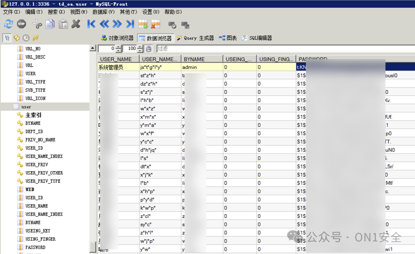Open the 视图 menu

[x=79, y=12]
